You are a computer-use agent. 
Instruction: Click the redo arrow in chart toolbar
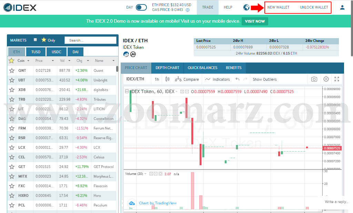(x=245, y=79)
